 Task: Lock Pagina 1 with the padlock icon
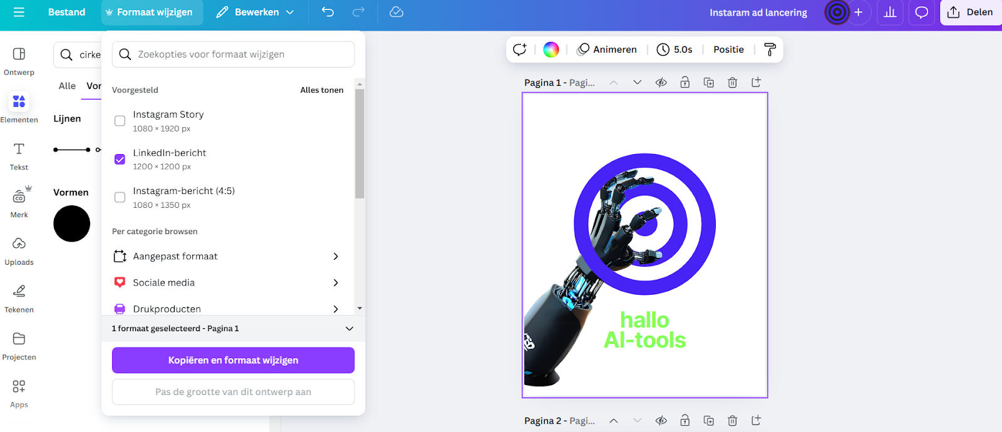(685, 83)
